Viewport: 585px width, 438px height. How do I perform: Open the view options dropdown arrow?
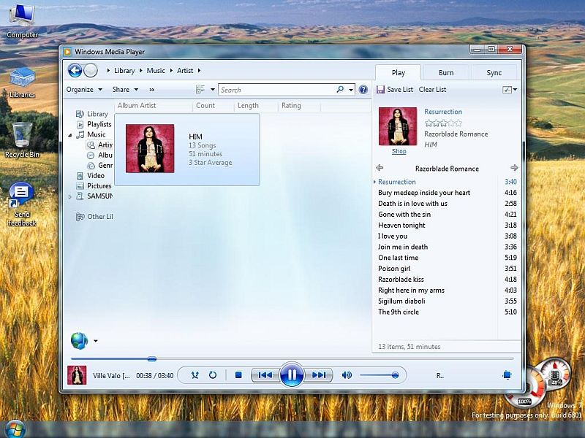(x=213, y=89)
